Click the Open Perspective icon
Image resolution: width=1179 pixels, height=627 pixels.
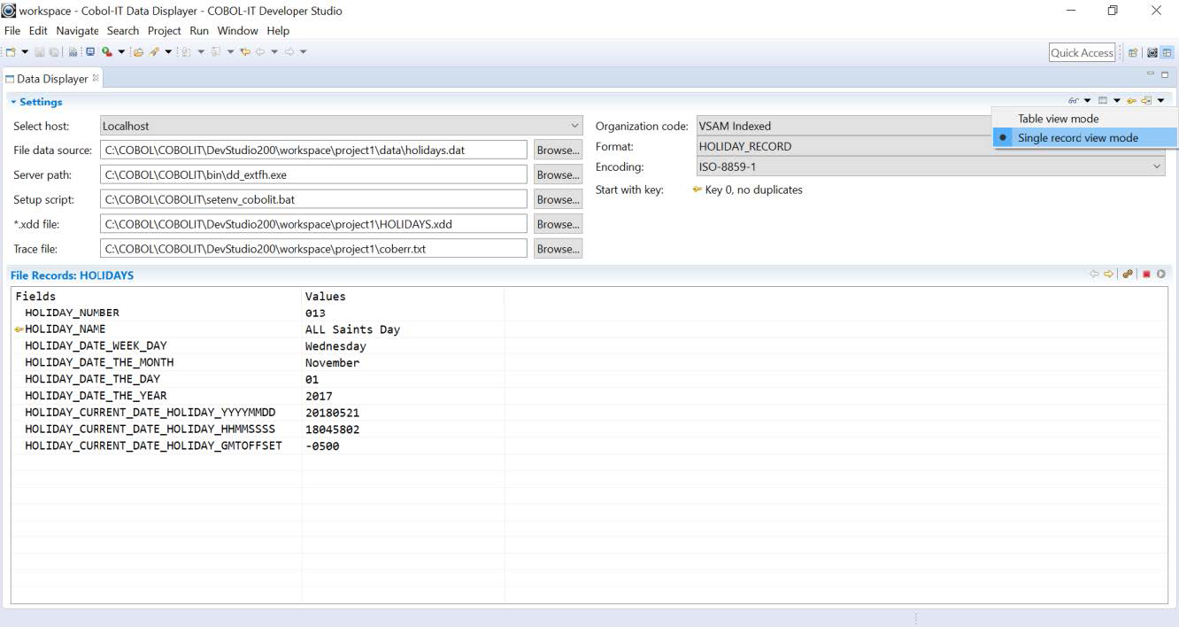1133,53
